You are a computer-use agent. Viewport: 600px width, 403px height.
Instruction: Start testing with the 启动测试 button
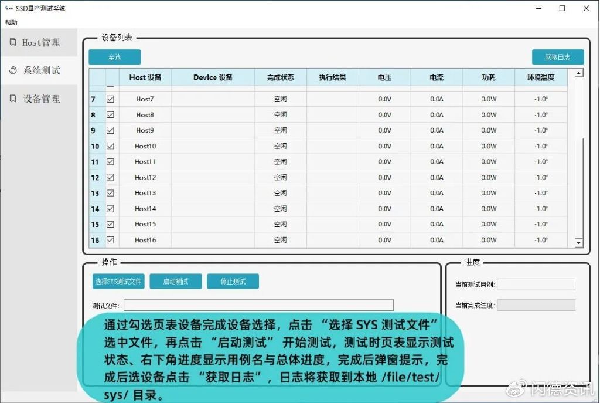click(x=176, y=281)
